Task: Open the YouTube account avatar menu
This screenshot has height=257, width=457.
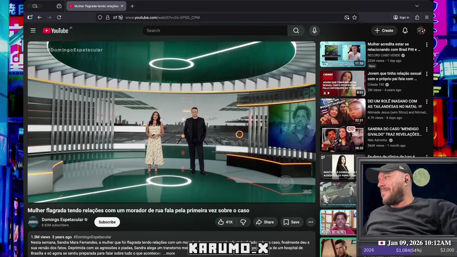Action: tap(421, 31)
